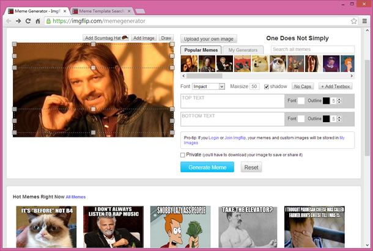Click template strip left scroll arrow
Screen dimensions: 373x251
point(183,76)
